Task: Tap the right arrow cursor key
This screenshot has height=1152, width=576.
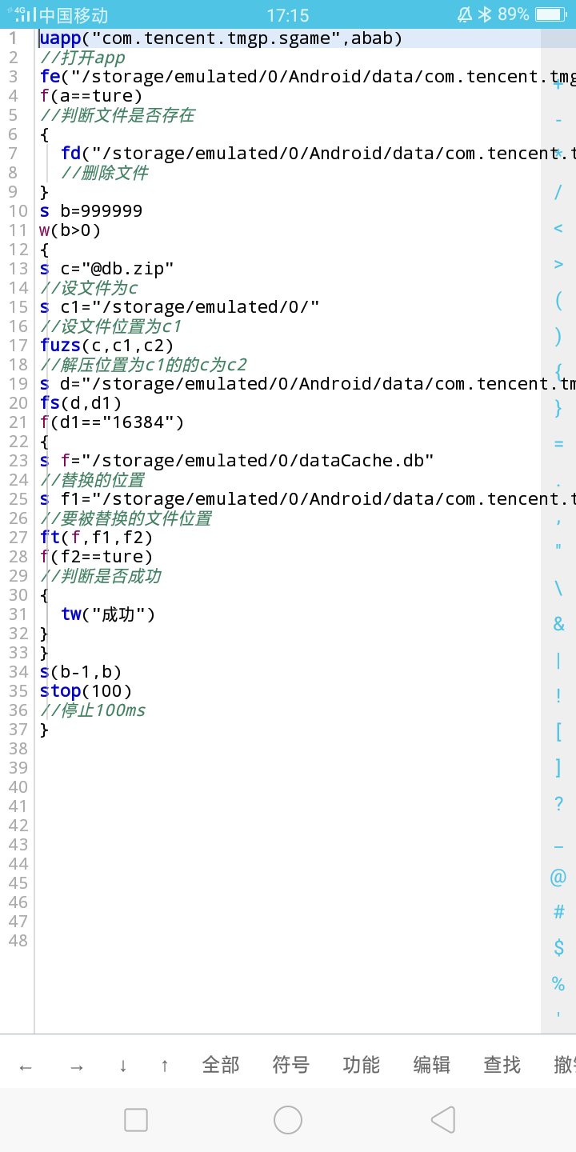Action: click(x=77, y=1066)
